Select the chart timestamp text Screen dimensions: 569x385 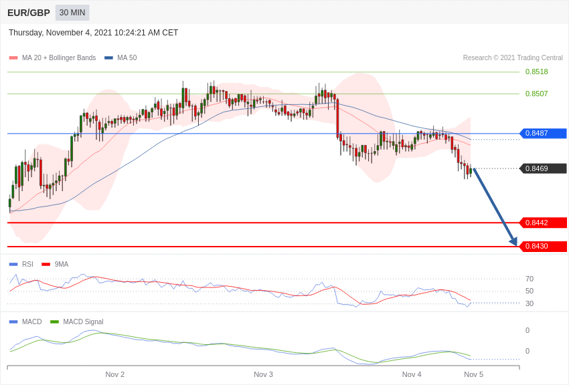coord(93,33)
